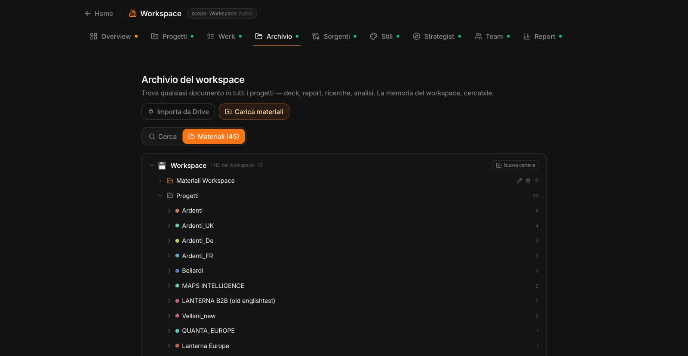
Task: Expand the Ardenti project row
Action: click(x=169, y=211)
